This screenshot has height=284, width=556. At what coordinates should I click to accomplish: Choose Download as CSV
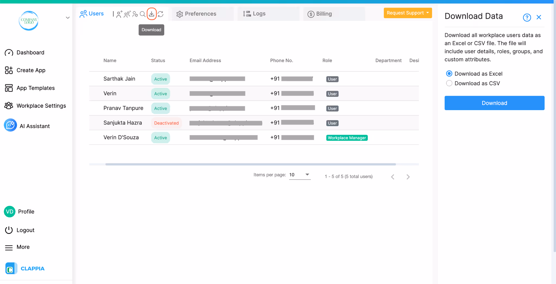click(x=449, y=83)
